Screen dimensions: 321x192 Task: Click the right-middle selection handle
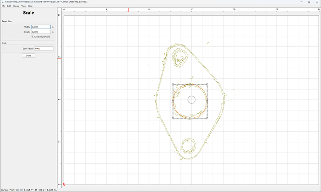point(207,101)
